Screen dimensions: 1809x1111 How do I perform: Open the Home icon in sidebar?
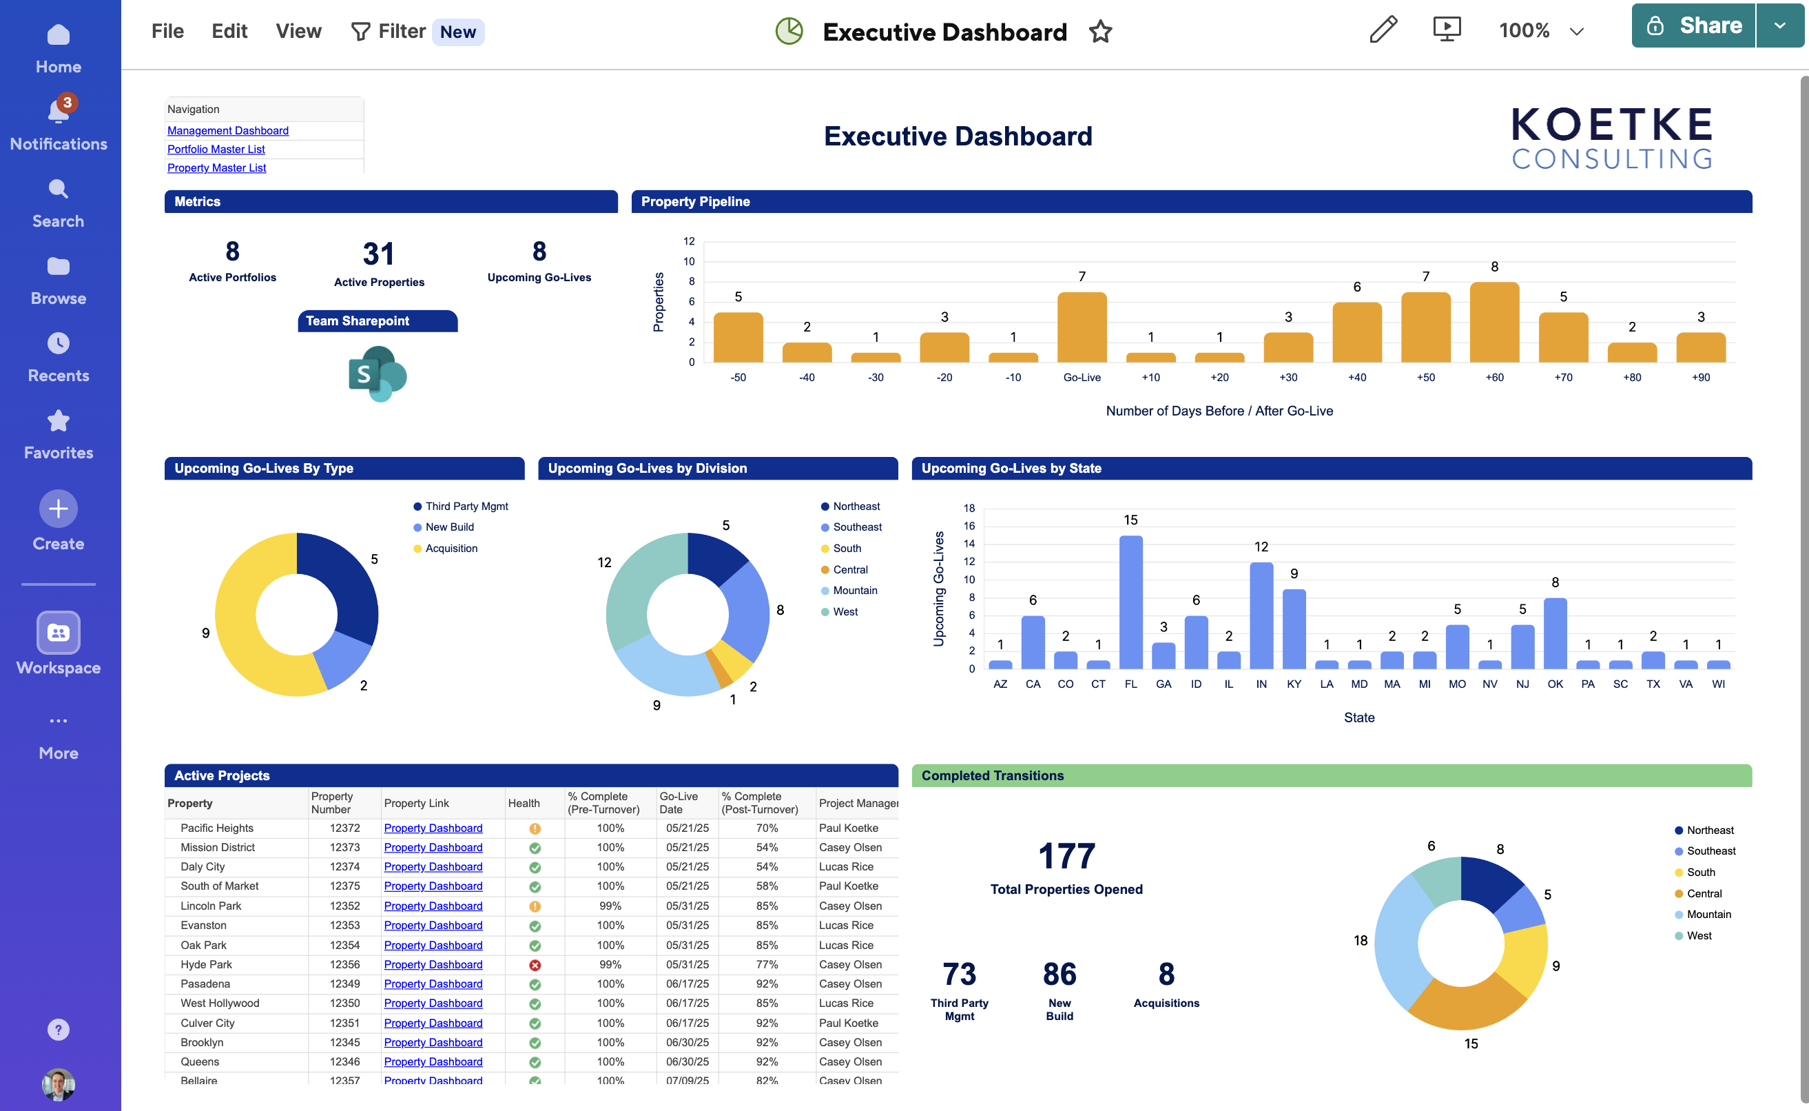[58, 35]
